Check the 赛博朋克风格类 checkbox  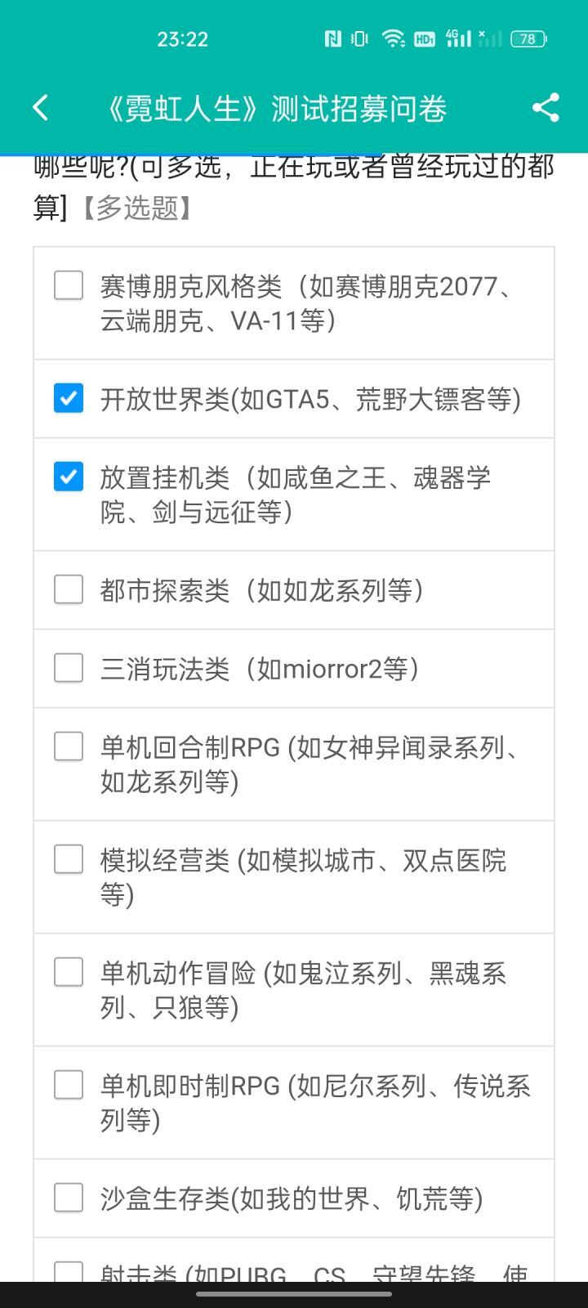(69, 286)
